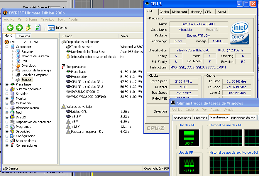The width and height of the screenshot is (259, 176).
Task: Select the Portable Computer laptop icon
Action: 18,75
